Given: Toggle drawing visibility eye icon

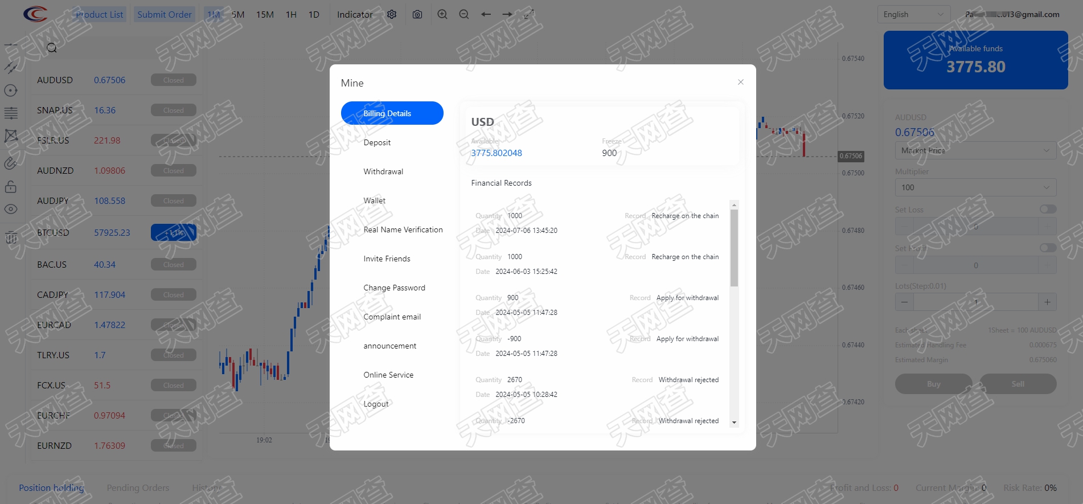Looking at the screenshot, I should pyautogui.click(x=11, y=209).
